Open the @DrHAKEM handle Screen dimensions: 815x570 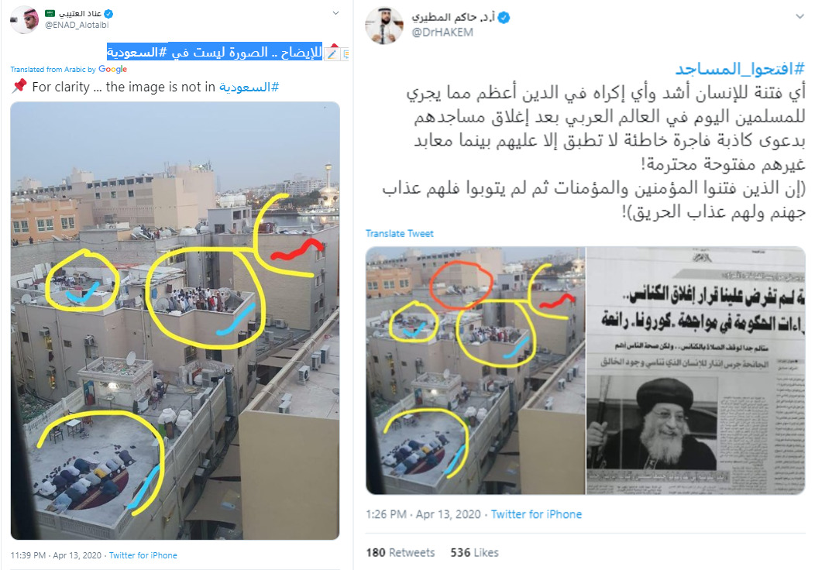tap(442, 33)
